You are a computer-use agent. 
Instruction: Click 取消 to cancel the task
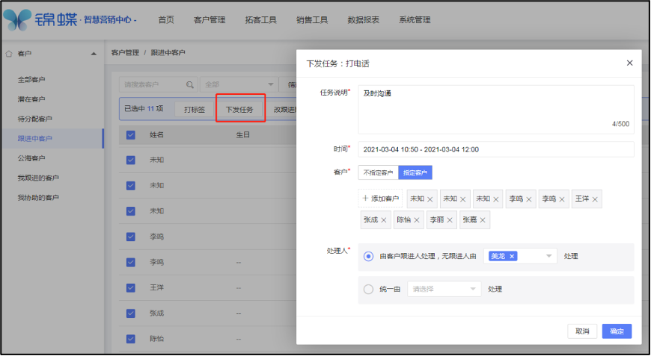(582, 331)
